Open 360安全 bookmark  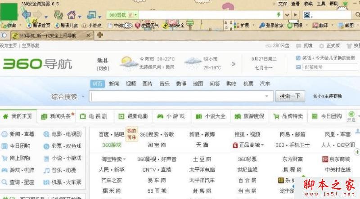click(x=174, y=26)
